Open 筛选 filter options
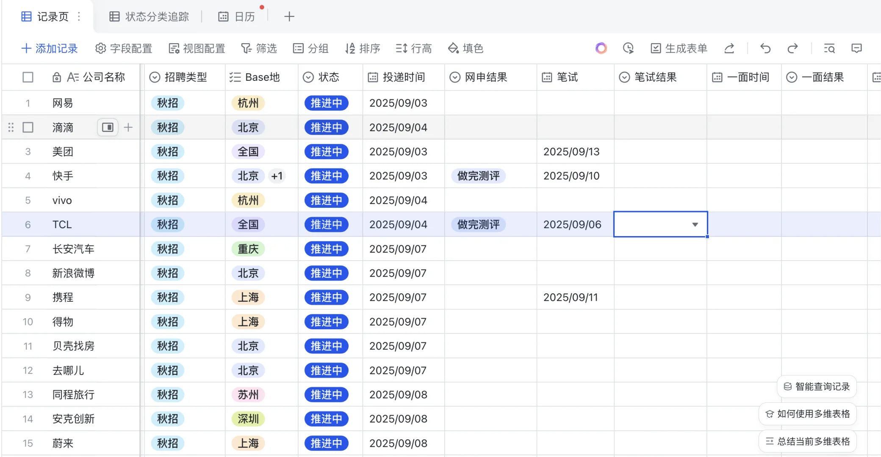881x457 pixels. 259,48
